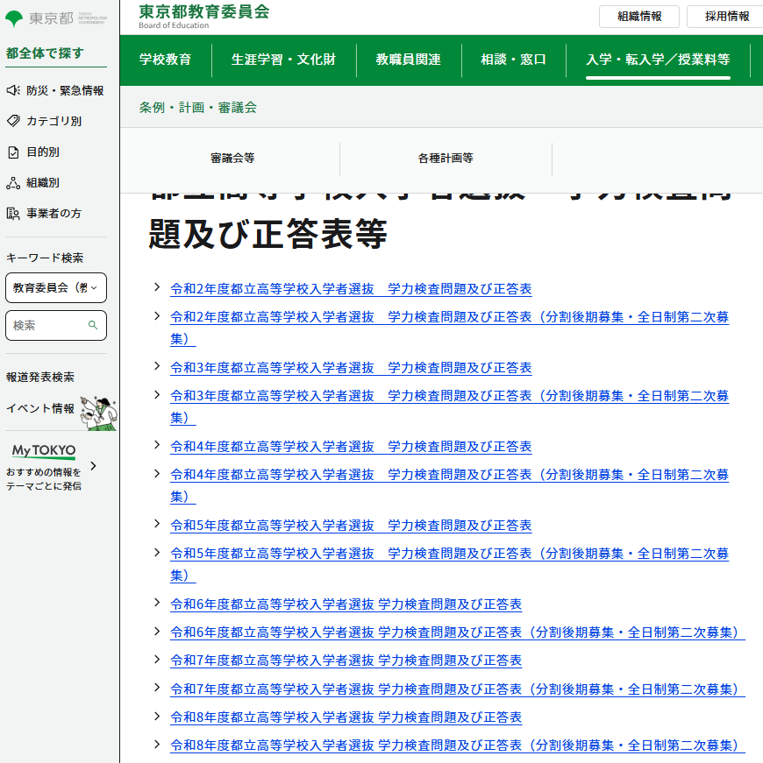
Task: Select the 審議会等 submenu item
Action: 232,159
